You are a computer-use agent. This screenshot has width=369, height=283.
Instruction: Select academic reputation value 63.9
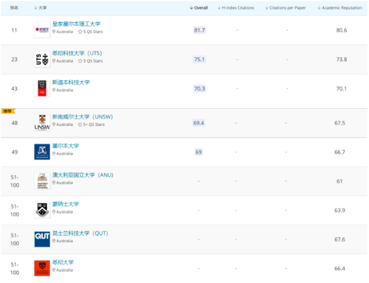click(340, 211)
